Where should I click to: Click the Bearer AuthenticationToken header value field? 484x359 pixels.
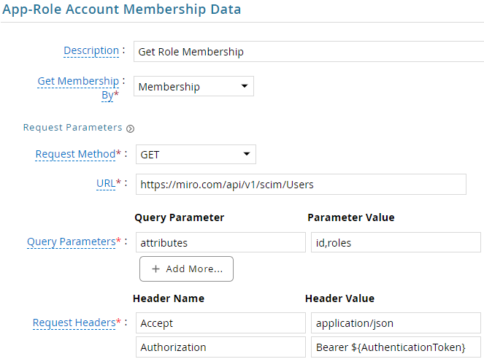396,347
